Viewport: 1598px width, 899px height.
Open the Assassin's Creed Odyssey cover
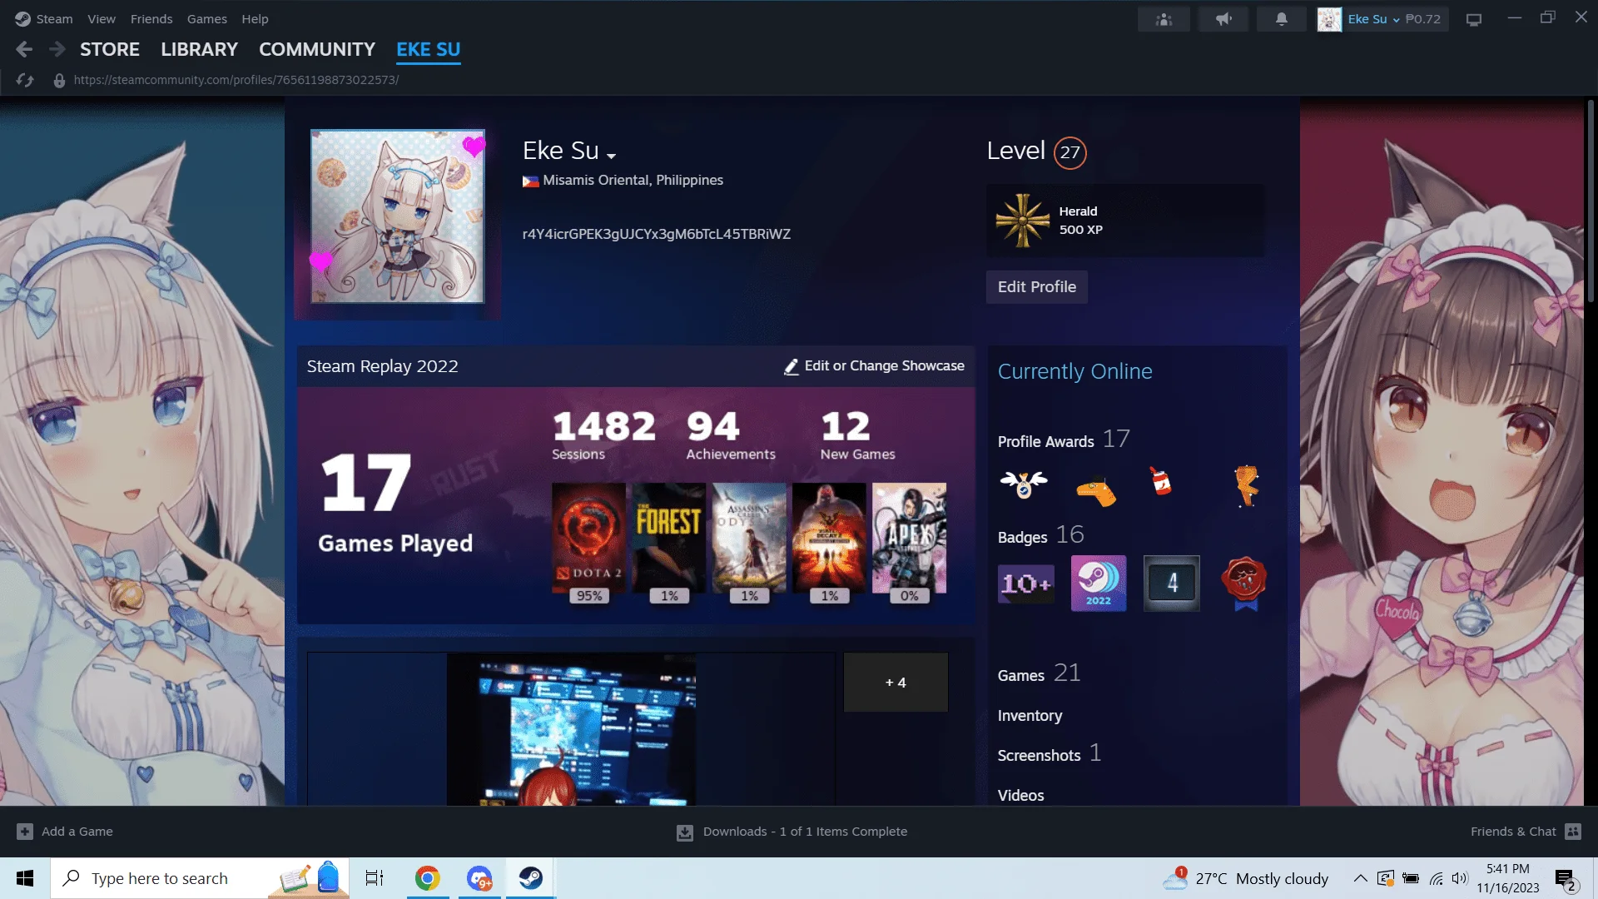point(749,538)
